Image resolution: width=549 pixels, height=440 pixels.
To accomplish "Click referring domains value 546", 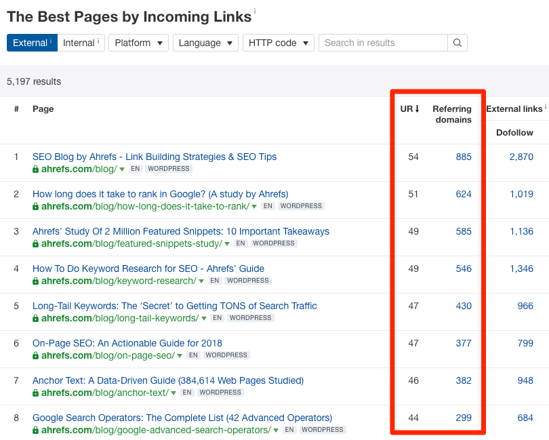I will click(x=464, y=268).
